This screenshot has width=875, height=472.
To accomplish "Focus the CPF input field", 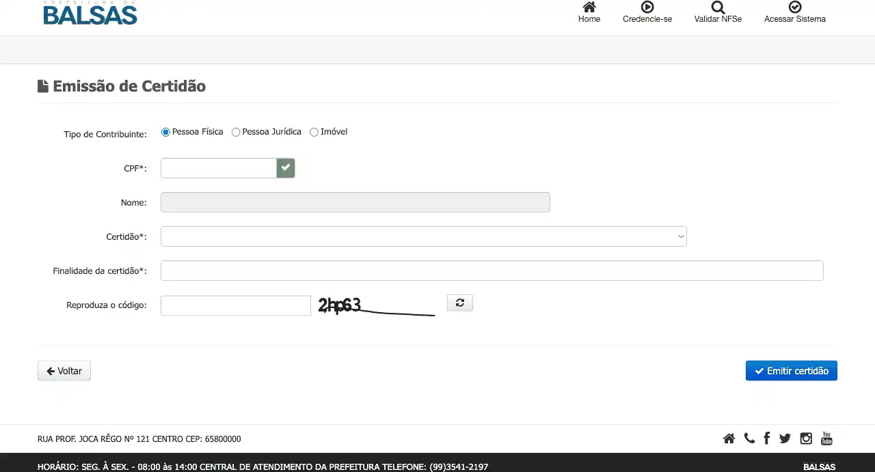I will [x=218, y=168].
